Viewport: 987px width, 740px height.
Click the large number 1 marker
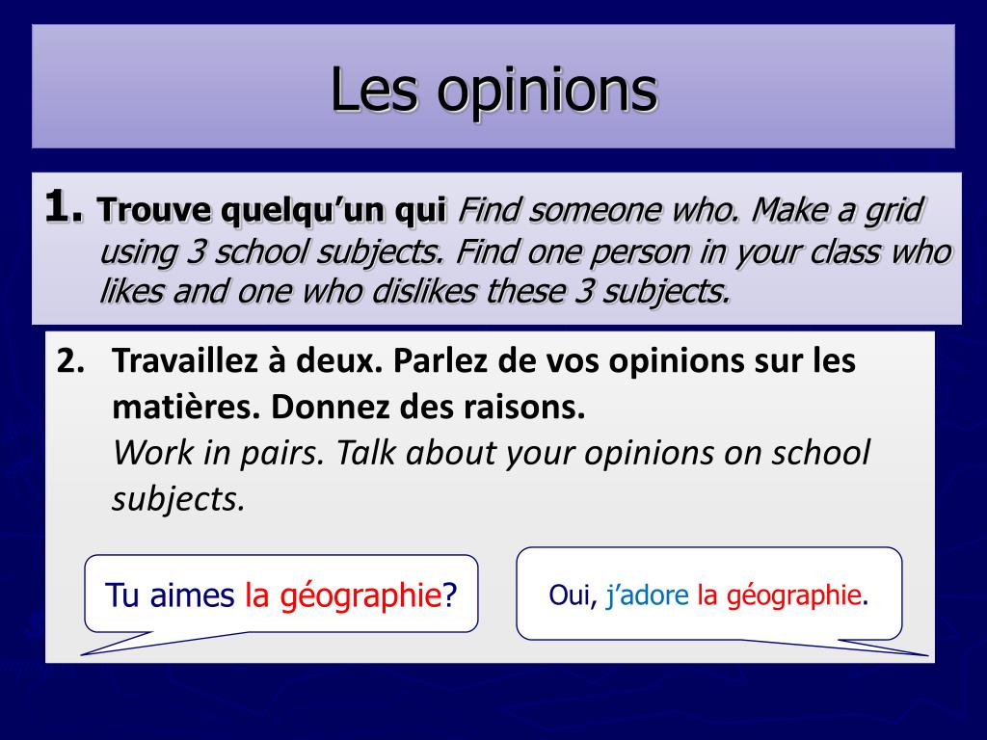point(64,207)
